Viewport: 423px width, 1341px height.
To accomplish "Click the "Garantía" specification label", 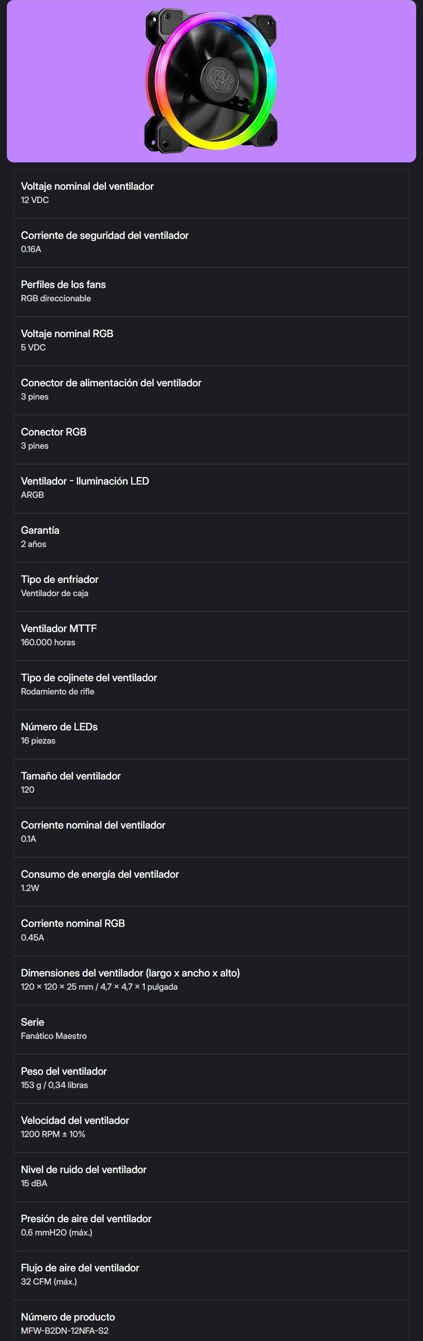I will tap(40, 530).
